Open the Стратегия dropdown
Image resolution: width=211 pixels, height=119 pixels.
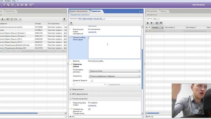115,76
